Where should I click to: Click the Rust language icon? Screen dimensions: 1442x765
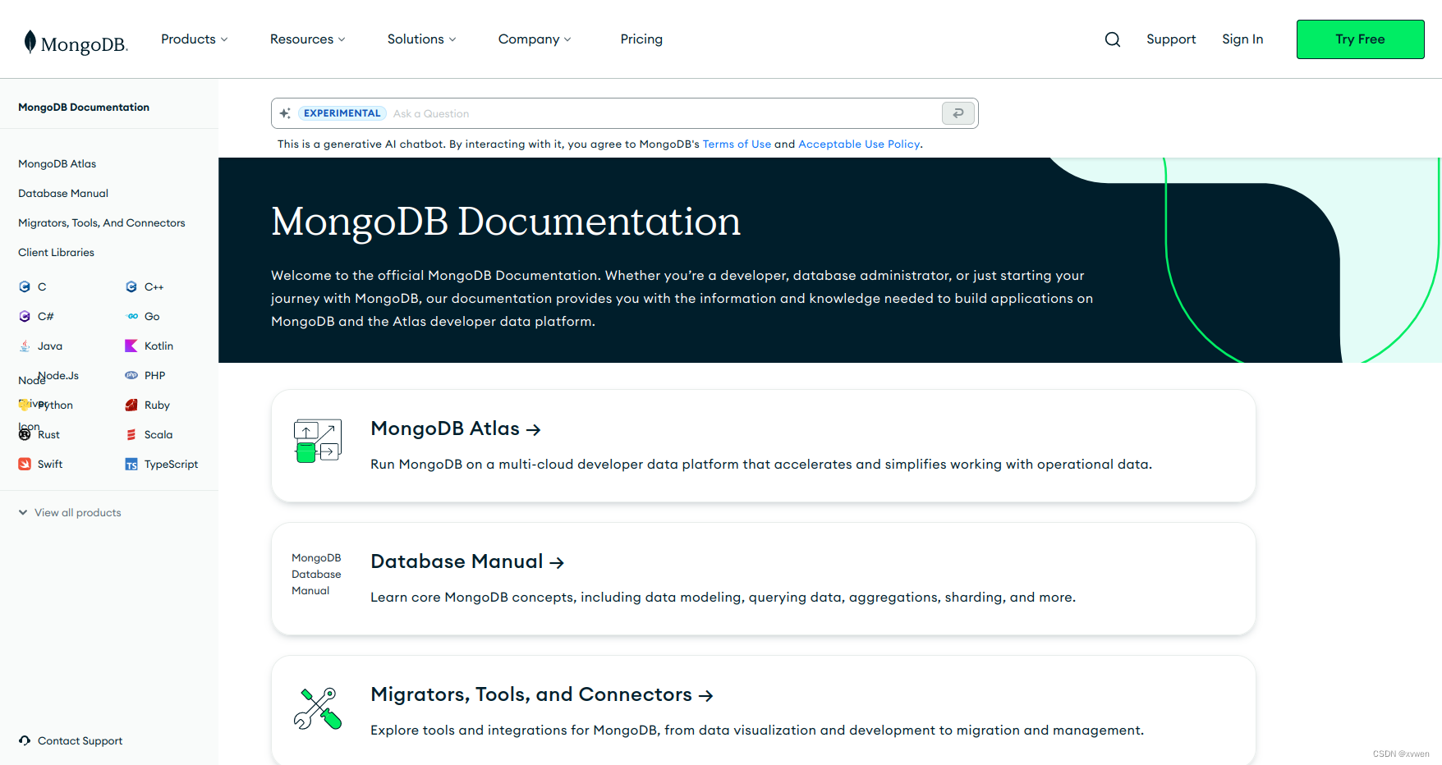click(x=25, y=434)
